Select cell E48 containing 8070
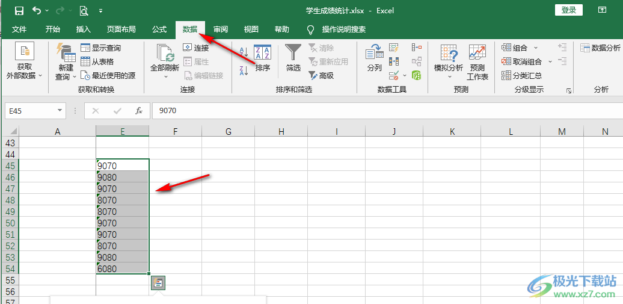 (123, 200)
